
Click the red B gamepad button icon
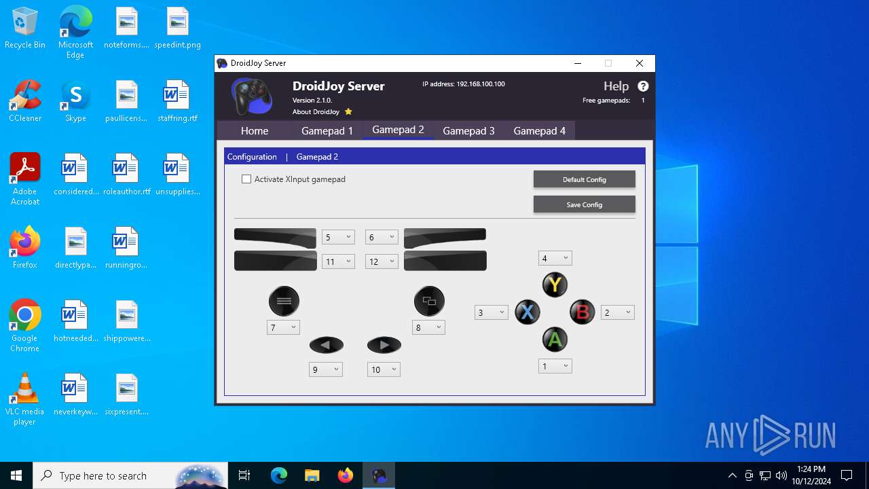[582, 312]
